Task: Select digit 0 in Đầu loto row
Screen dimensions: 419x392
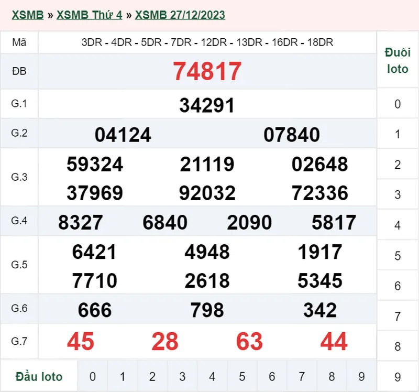Action: point(93,376)
